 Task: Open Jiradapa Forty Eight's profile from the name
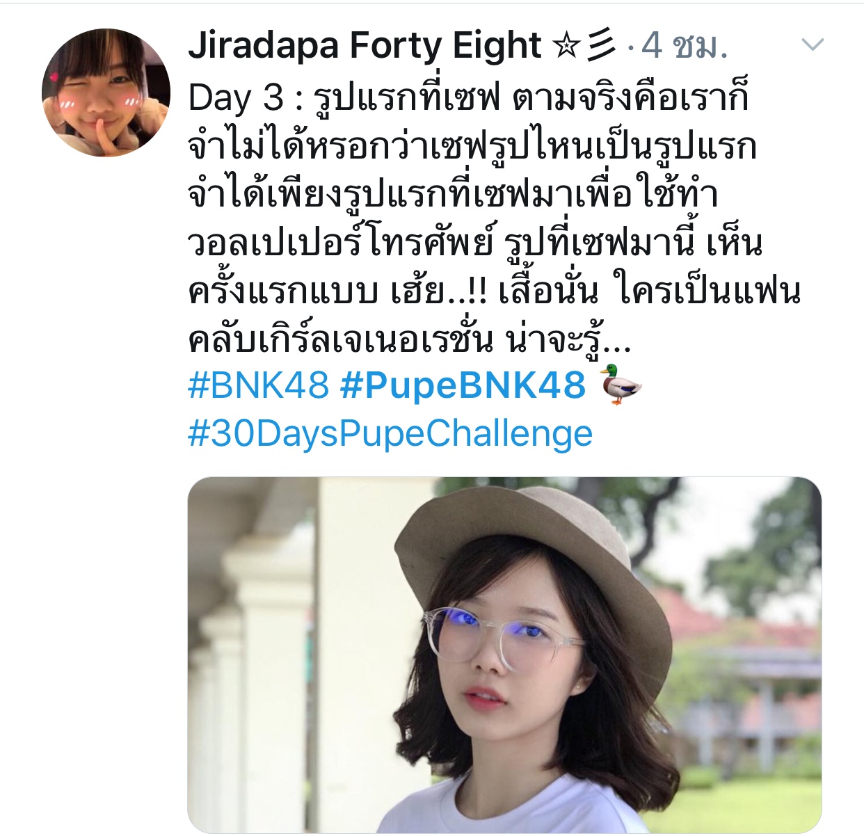tap(365, 46)
